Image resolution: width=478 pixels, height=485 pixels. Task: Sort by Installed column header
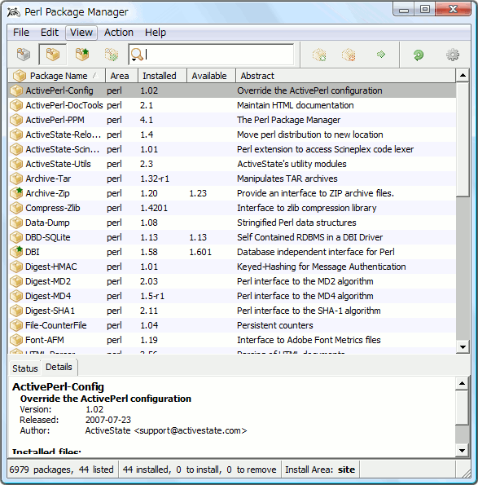click(162, 76)
